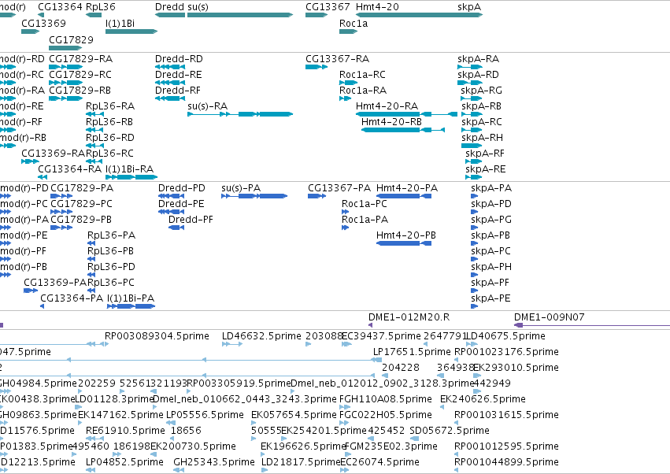670x474 pixels.
Task: Open the RP003089304.5prime EST label
Action: 157,336
